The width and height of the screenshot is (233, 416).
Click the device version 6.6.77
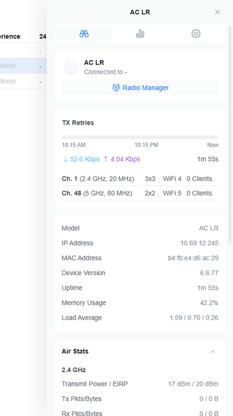click(209, 273)
